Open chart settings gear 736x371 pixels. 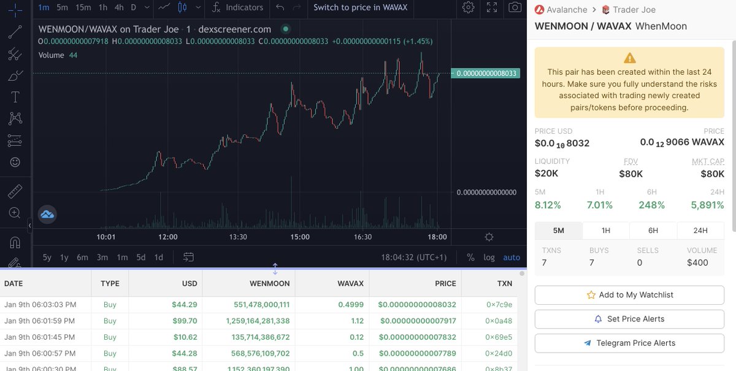tap(469, 7)
